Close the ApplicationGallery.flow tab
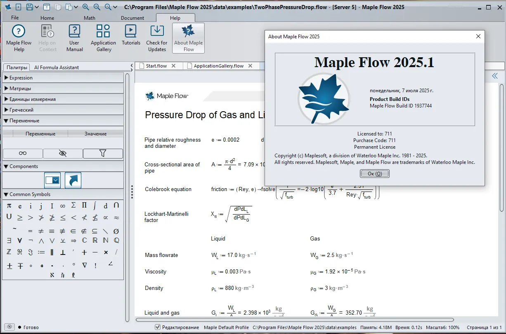This screenshot has width=506, height=334. pyautogui.click(x=250, y=65)
